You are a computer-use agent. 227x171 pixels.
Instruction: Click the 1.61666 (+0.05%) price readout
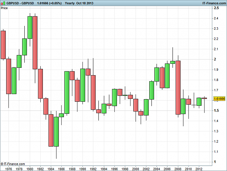[49, 3]
